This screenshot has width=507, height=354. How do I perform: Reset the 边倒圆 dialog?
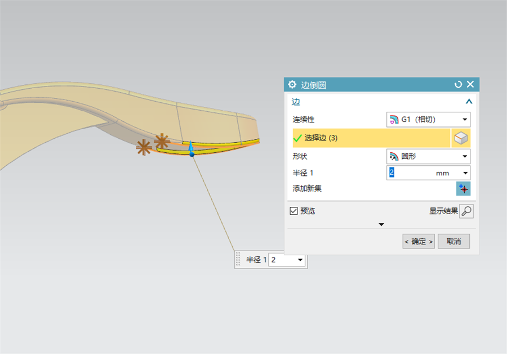pyautogui.click(x=458, y=84)
